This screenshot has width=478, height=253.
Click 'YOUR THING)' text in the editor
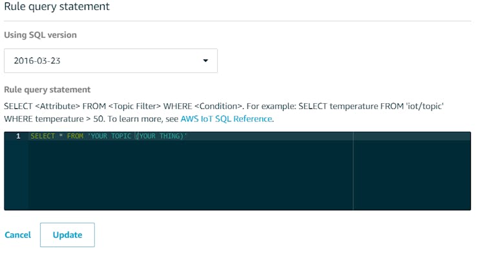coord(161,136)
